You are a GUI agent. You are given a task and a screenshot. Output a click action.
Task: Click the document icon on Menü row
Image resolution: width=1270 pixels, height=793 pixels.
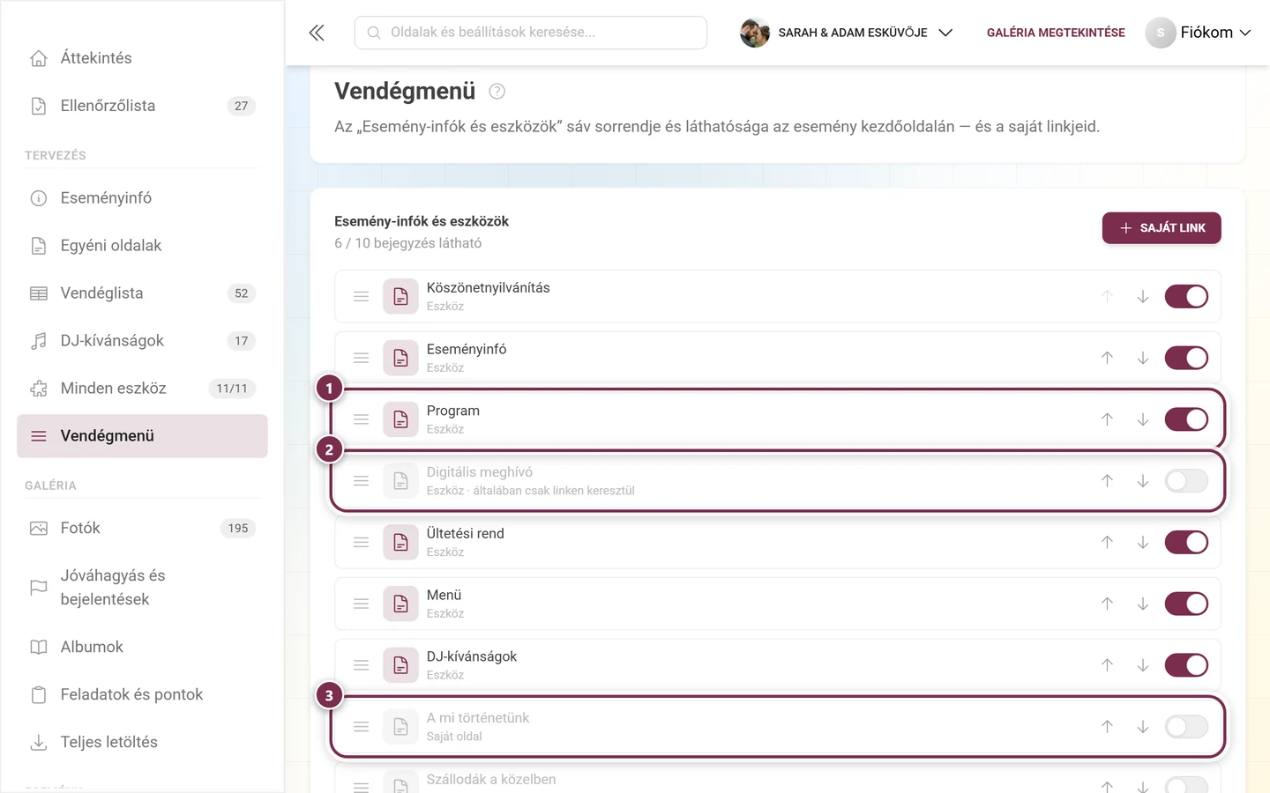coord(400,604)
